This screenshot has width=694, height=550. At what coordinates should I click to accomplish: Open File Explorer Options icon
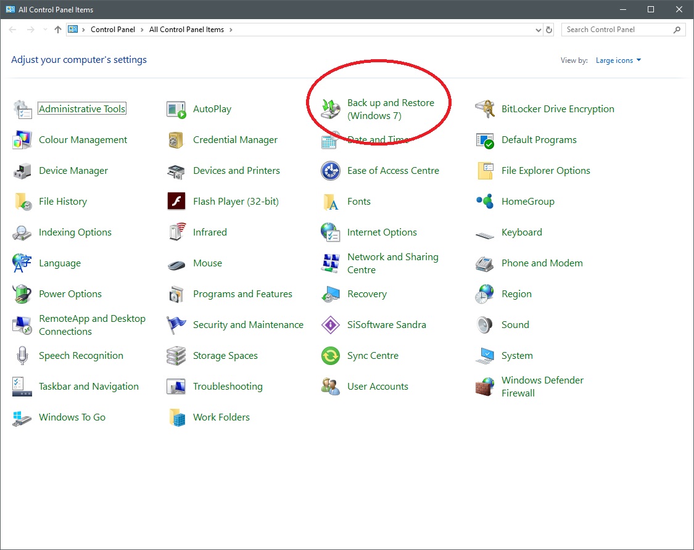tap(485, 171)
